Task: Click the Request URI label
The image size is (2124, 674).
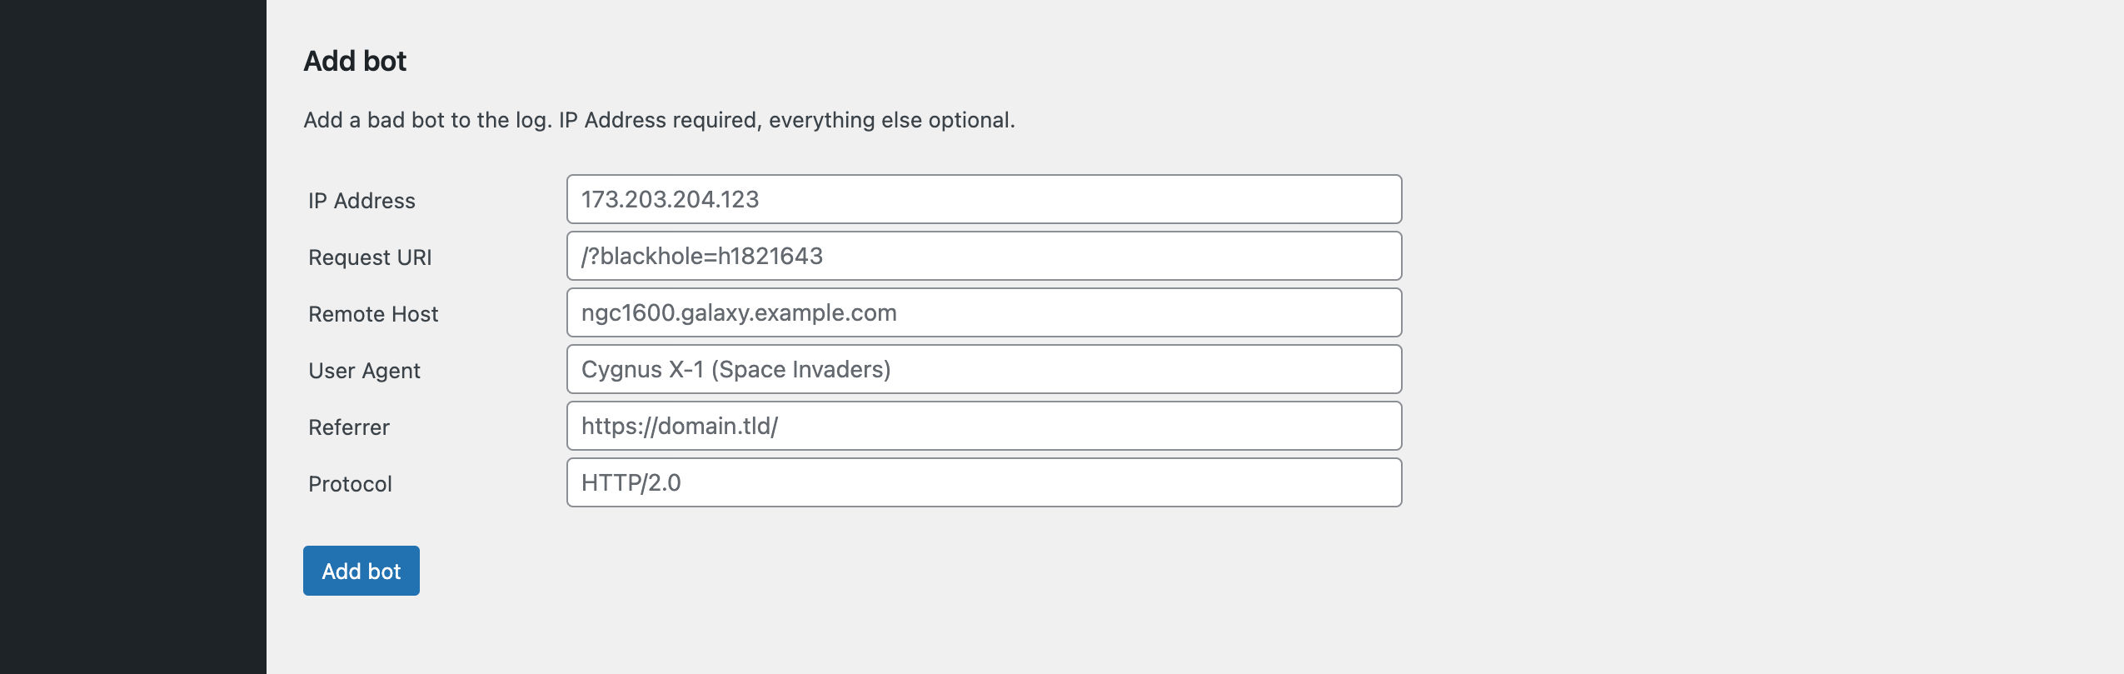Action: tap(370, 257)
